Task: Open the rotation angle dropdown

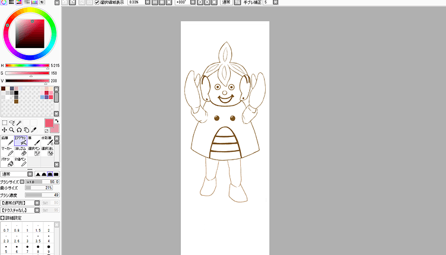Action: pyautogui.click(x=193, y=2)
